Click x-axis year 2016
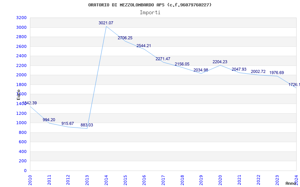 (x=144, y=180)
